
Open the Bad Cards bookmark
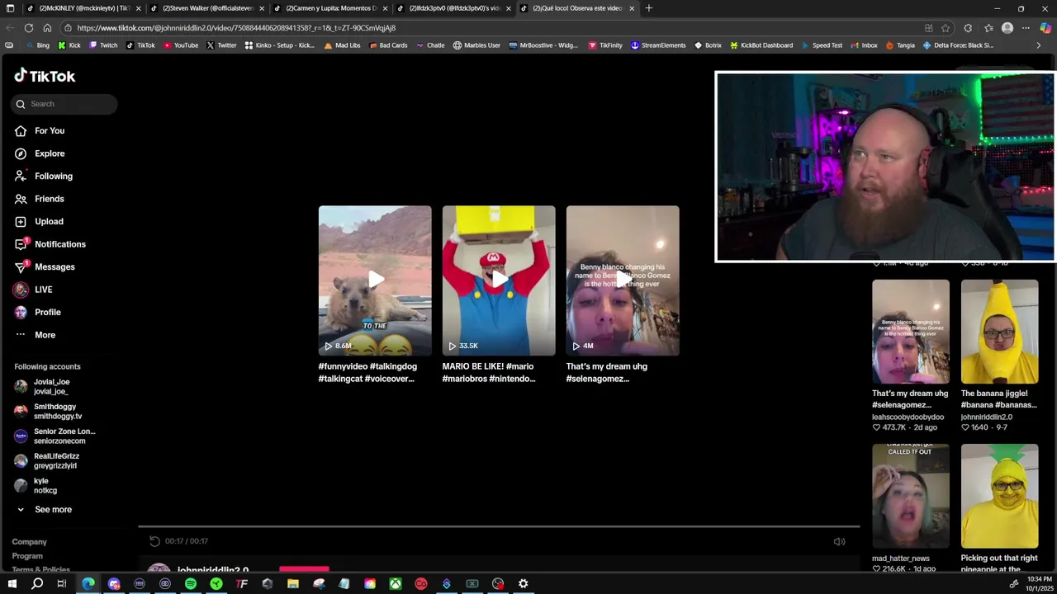[388, 45]
